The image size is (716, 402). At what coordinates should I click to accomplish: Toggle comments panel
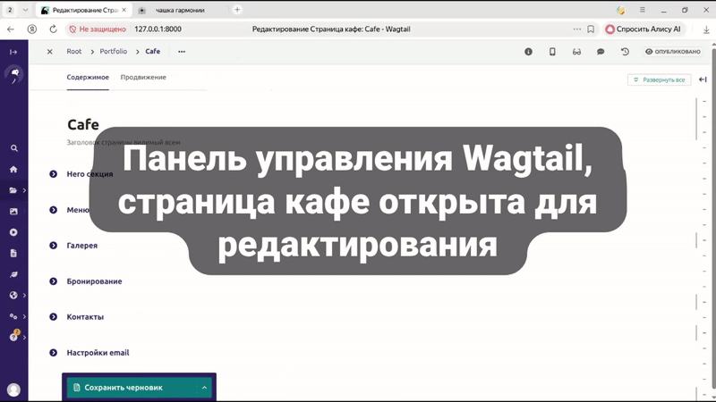[601, 52]
